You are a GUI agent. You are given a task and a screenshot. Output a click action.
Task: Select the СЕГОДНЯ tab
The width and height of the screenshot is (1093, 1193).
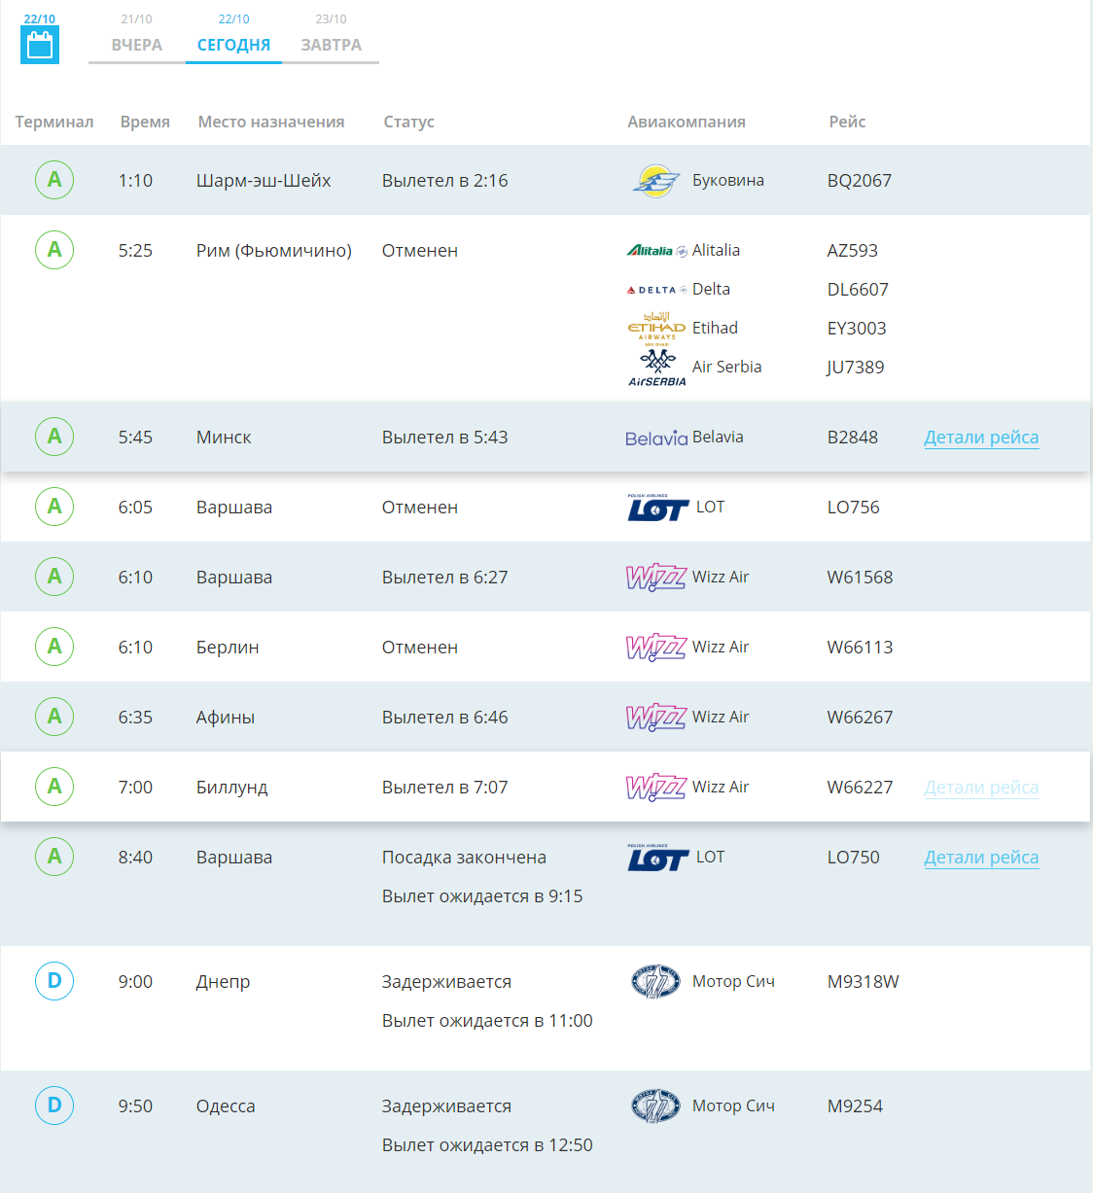click(x=233, y=45)
